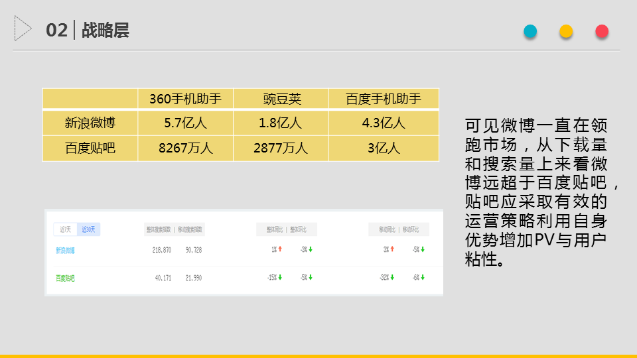
Task: Click the 整体环比 column header
Action: pyautogui.click(x=298, y=230)
